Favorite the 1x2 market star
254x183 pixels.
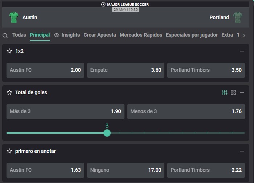9,51
